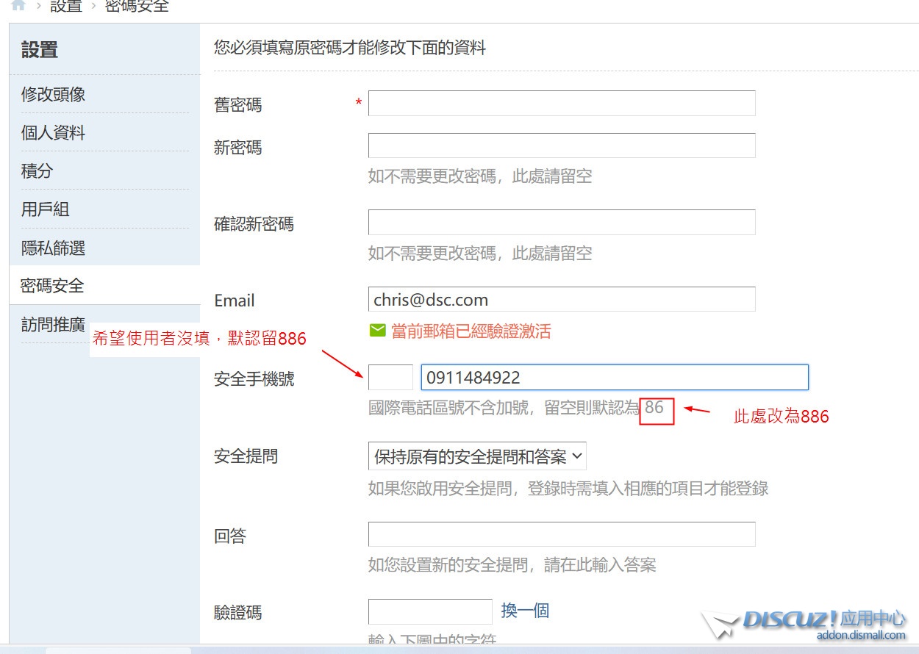Image resolution: width=919 pixels, height=654 pixels.
Task: Open 個人資料 sidebar item
Action: (53, 133)
